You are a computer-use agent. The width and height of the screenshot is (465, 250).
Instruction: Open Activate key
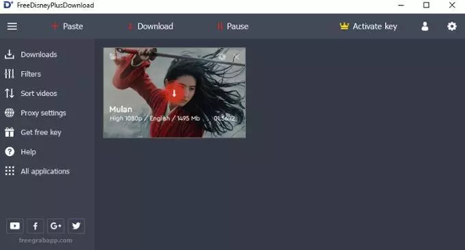tap(375, 27)
